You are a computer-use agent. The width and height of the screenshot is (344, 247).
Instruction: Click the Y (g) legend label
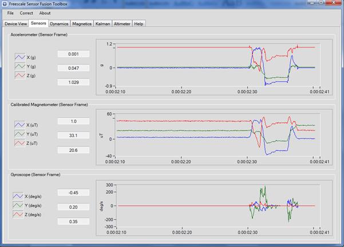pyautogui.click(x=31, y=66)
